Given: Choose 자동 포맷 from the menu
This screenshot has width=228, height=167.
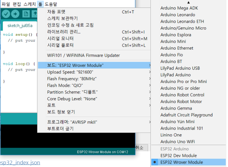Looking at the screenshot, I should click(x=94, y=12).
